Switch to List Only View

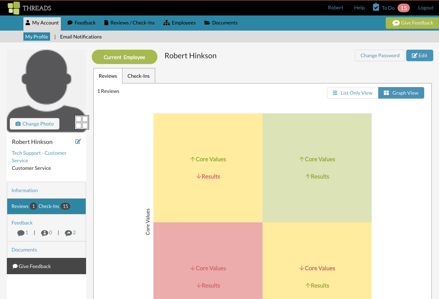pos(353,93)
